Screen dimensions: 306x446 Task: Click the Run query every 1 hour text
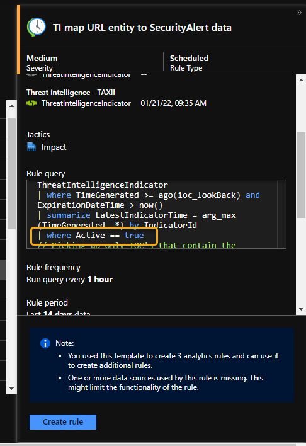click(x=69, y=280)
